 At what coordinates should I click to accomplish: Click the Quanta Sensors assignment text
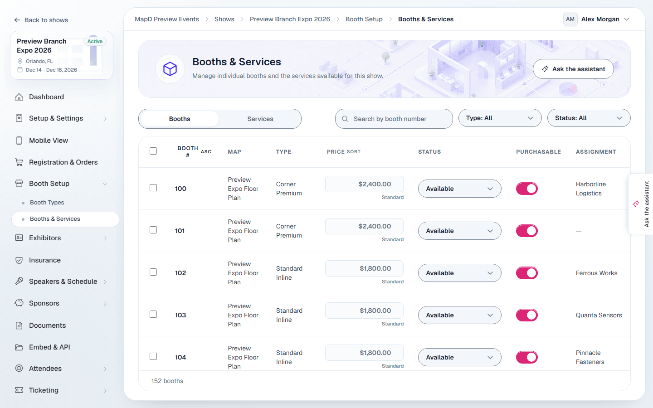[x=599, y=315]
